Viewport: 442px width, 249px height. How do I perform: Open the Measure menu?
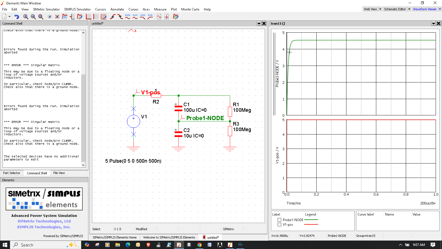160,9
